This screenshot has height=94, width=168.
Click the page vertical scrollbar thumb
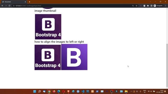167,65
